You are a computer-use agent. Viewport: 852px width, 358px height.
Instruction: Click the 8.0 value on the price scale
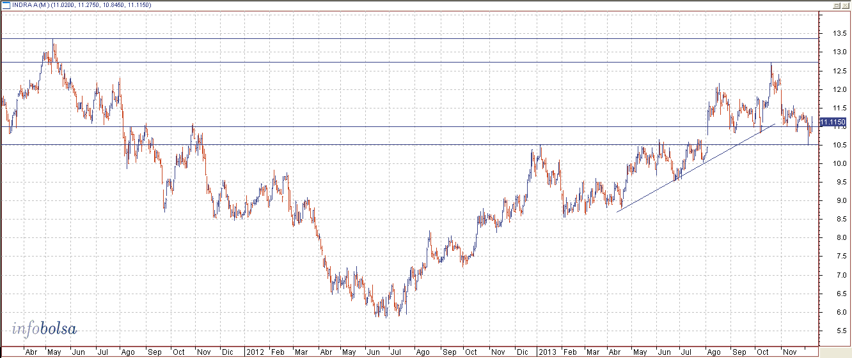(x=833, y=238)
